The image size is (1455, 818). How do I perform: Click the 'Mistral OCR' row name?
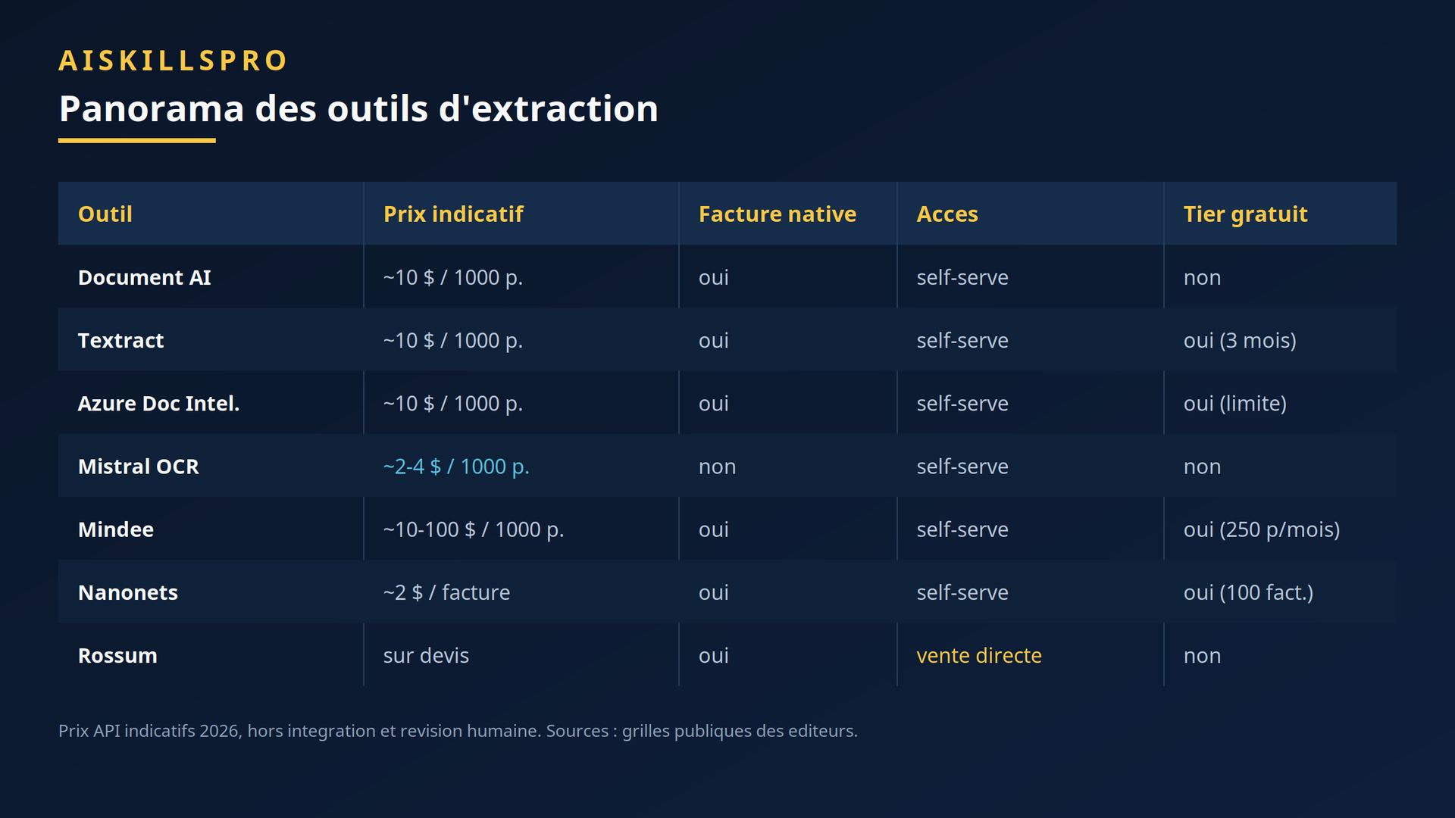tap(139, 466)
